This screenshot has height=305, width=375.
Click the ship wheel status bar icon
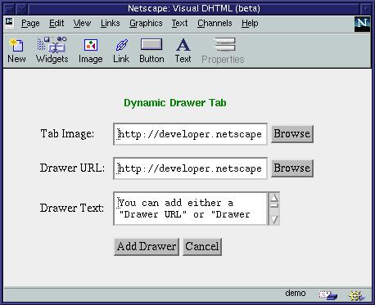coord(356,295)
